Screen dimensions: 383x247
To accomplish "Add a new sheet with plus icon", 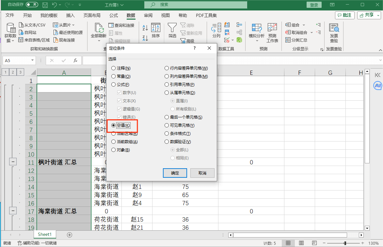I will click(69, 235).
